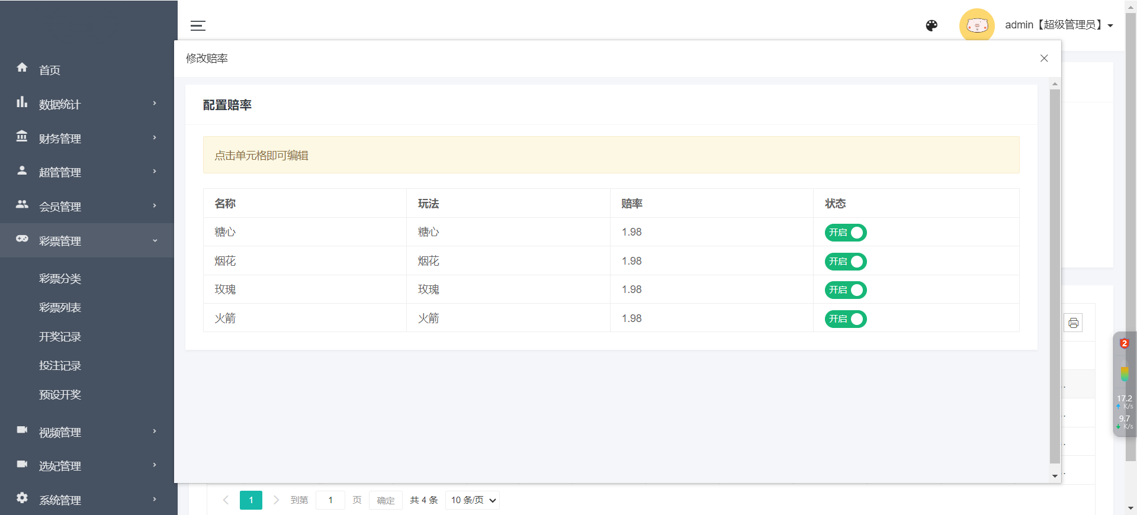Screen dimensions: 1137x515
Task: Click the gear icon for 系统管理
Action: 22,497
